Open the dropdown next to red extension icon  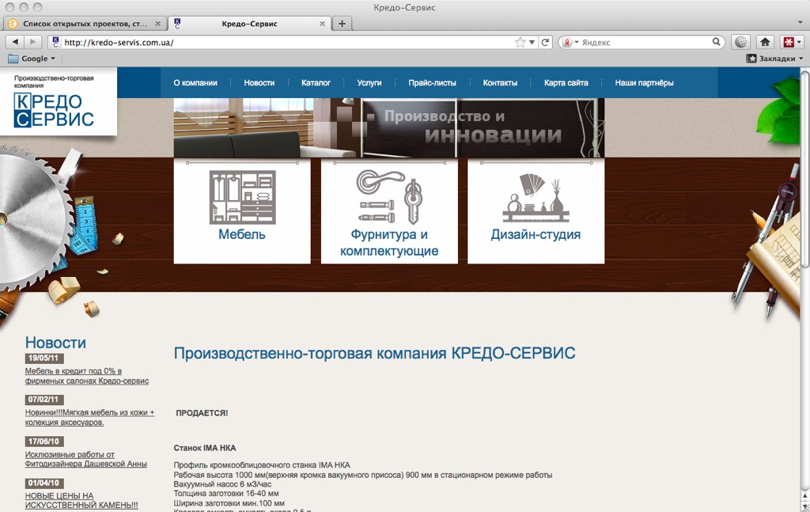[x=800, y=43]
